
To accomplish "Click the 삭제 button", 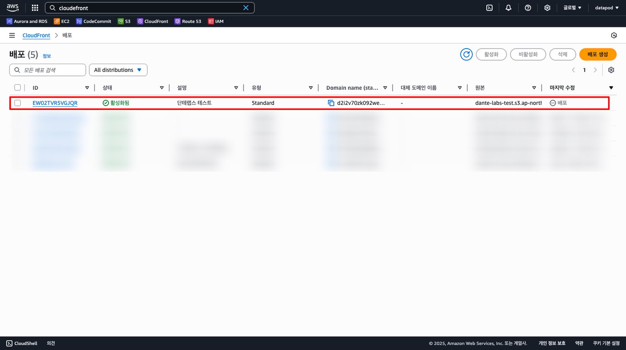I will 562,55.
